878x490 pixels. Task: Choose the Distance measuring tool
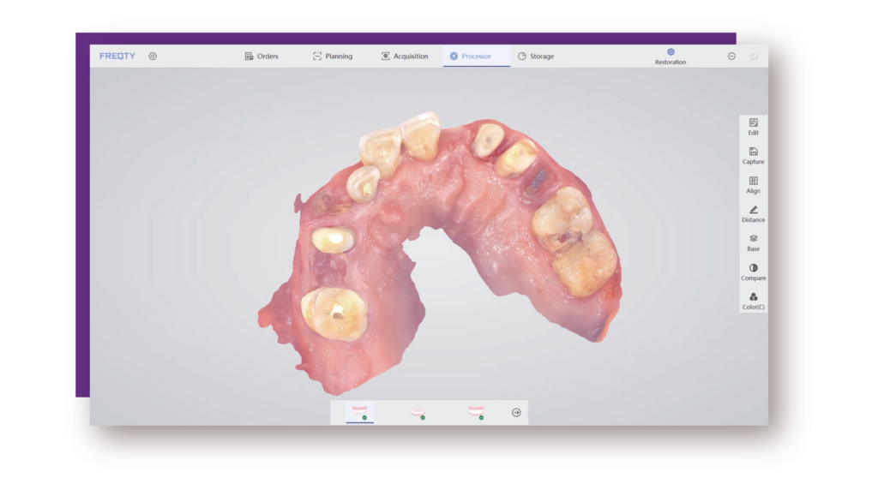coord(753,214)
